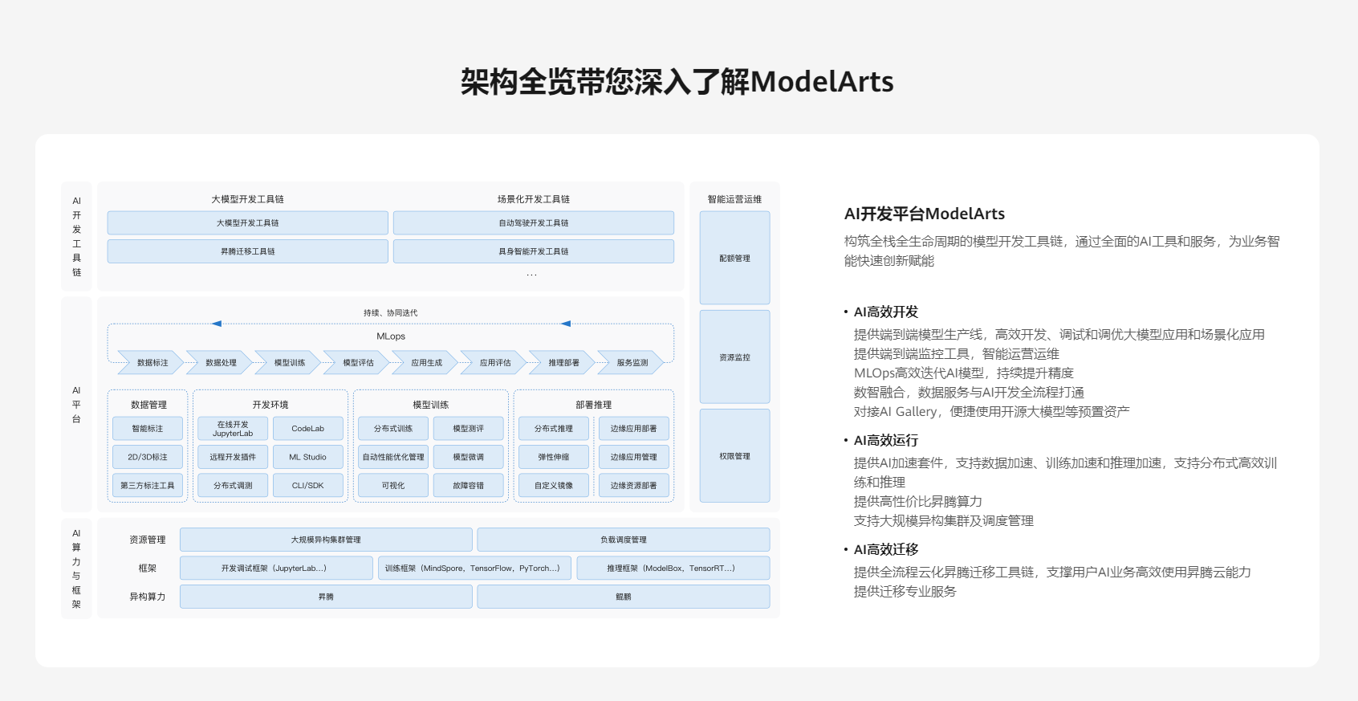Click the CodeLab box
Screen dimensions: 1358x701
tap(308, 429)
